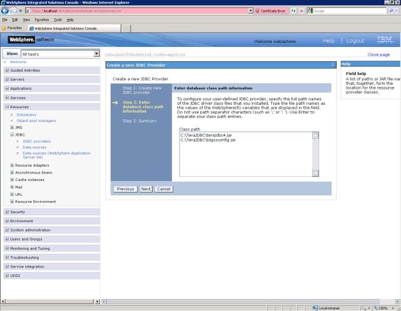Open the View menu

26,19
